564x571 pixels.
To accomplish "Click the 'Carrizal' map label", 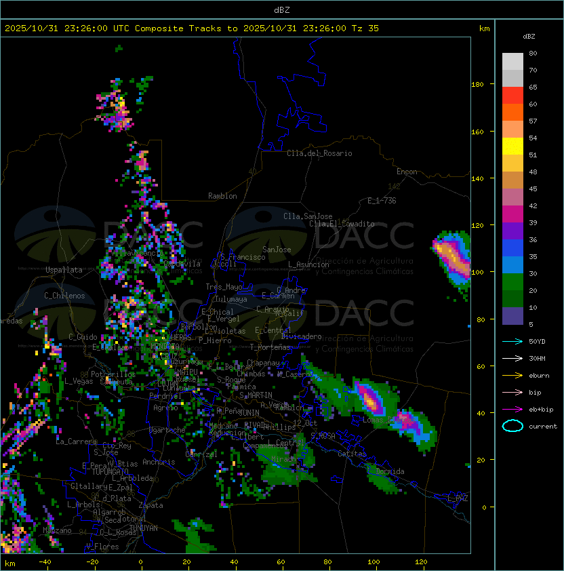I will pos(201,454).
